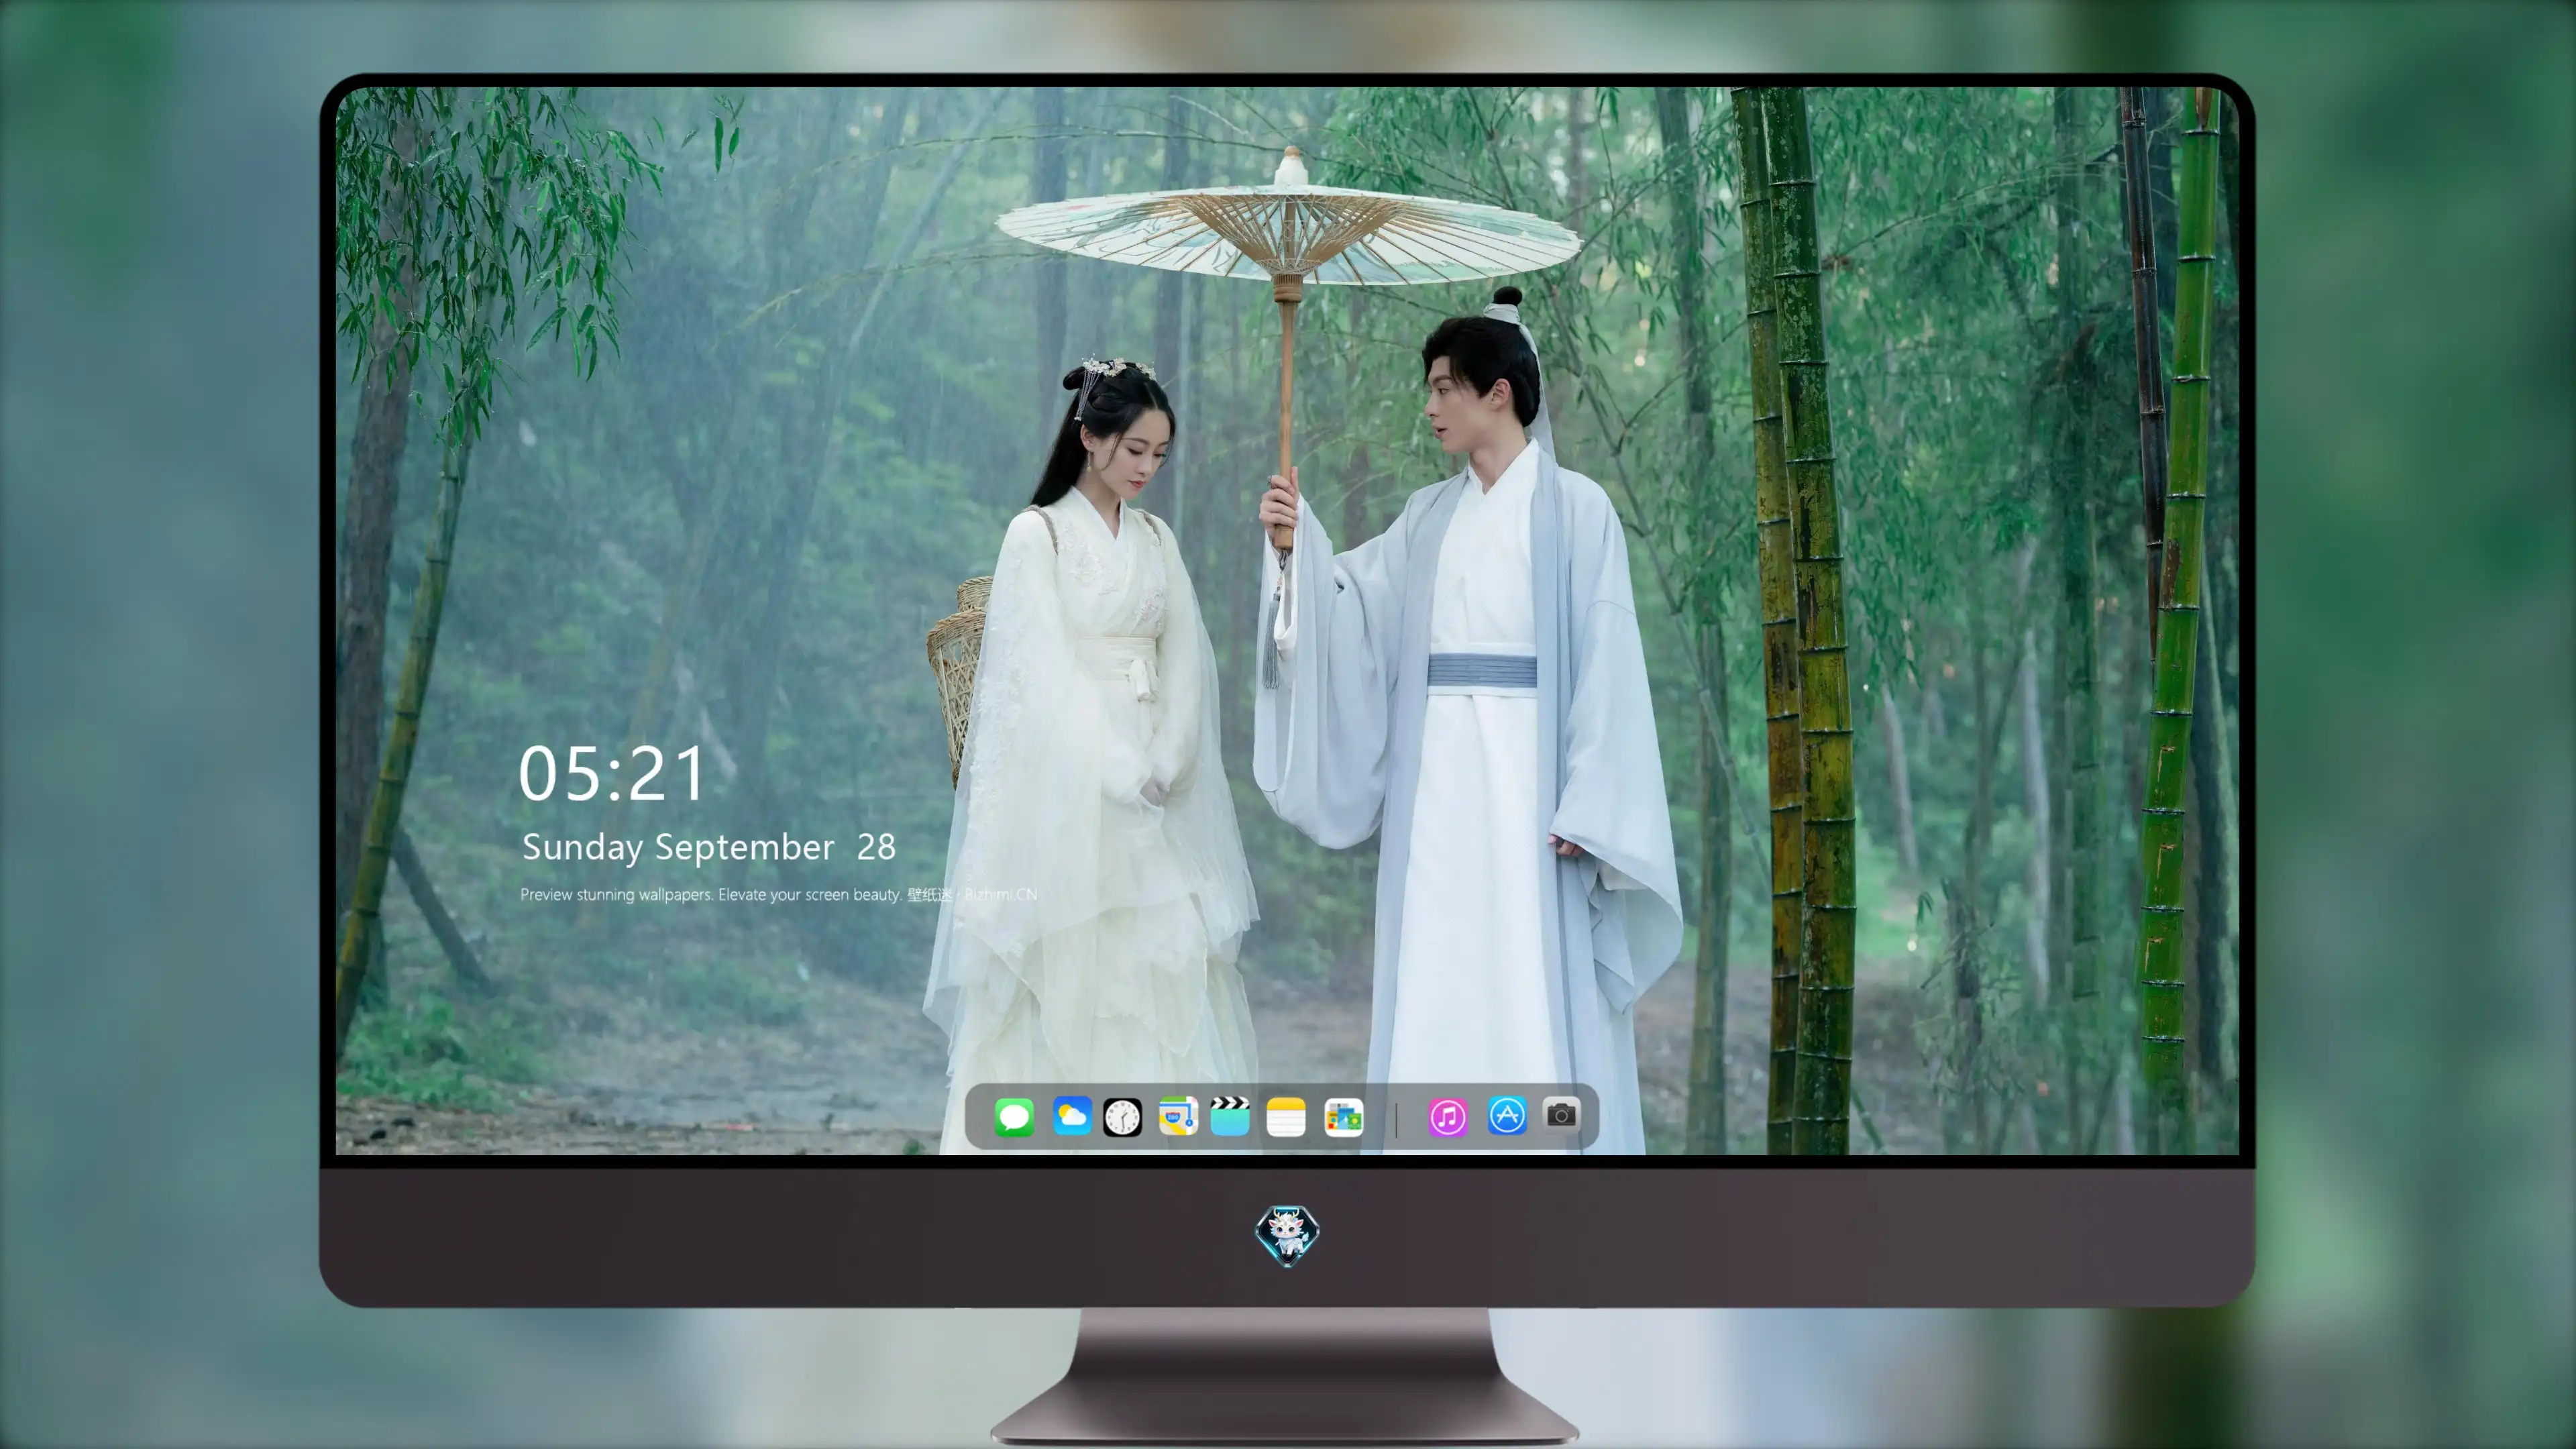Click the dragon logo on the monitor chin
Viewport: 2576px width, 1449px height.
[x=1287, y=1235]
